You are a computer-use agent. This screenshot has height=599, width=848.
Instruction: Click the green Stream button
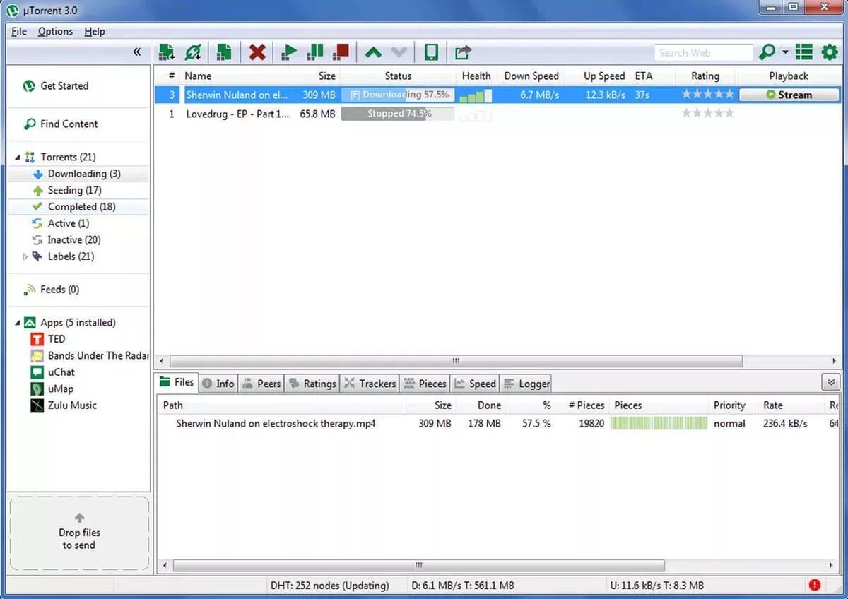pyautogui.click(x=789, y=94)
